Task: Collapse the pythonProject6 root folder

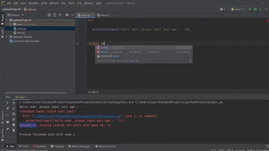Action: point(7,20)
